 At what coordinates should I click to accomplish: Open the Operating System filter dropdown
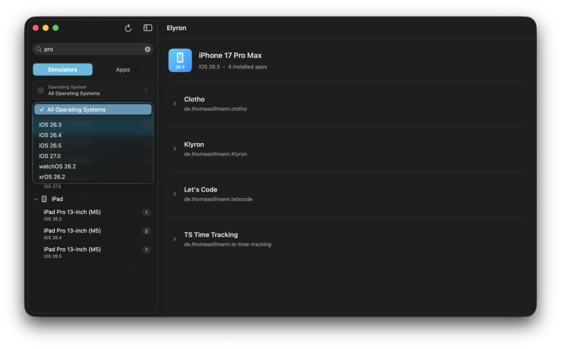(93, 90)
